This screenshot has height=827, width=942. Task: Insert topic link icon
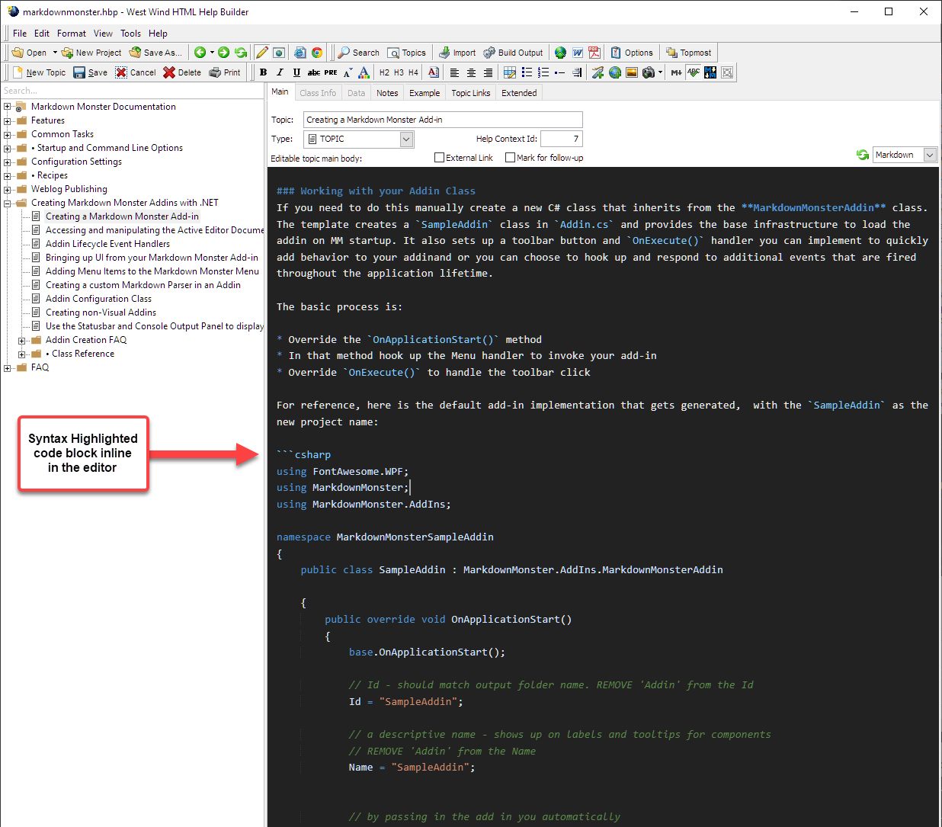tap(598, 72)
